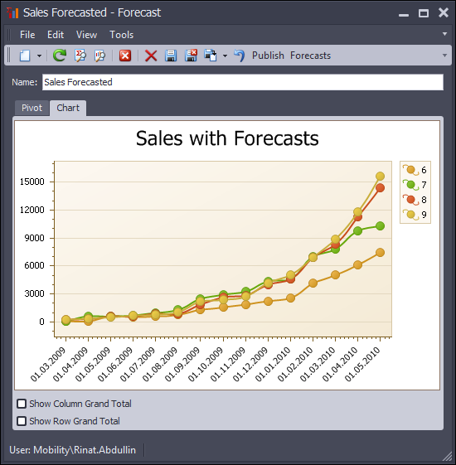This screenshot has width=456, height=465.
Task: Open the new document dropdown arrow
Action: pos(39,56)
